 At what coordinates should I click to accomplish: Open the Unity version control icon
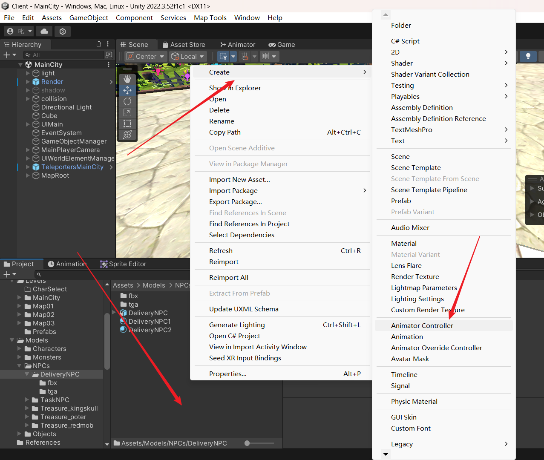pyautogui.click(x=63, y=31)
